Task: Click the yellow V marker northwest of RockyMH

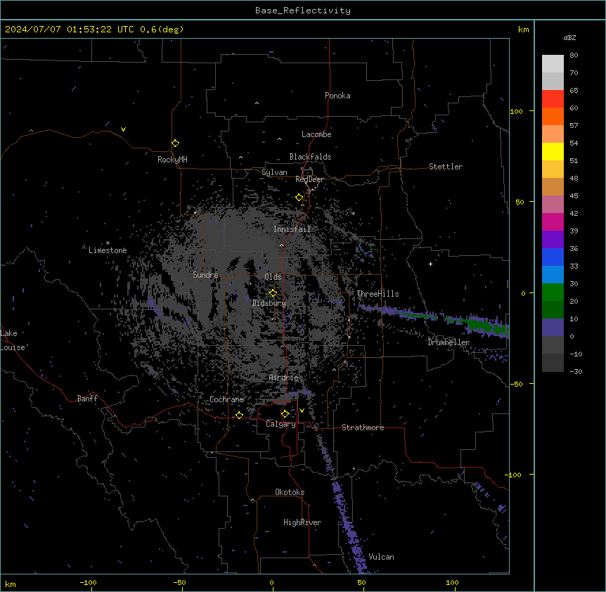Action: [x=123, y=129]
